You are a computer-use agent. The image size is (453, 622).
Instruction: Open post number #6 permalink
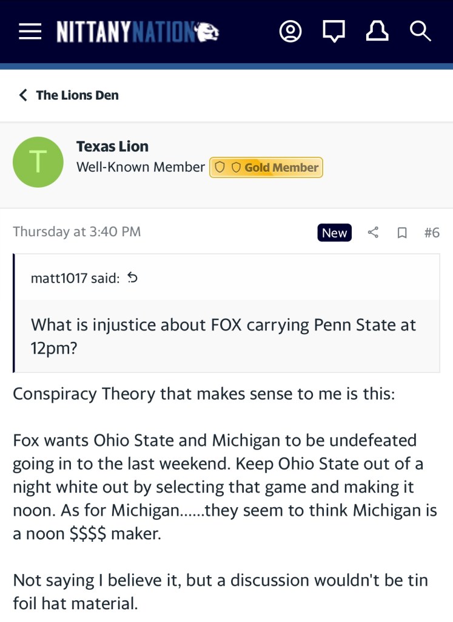(431, 233)
